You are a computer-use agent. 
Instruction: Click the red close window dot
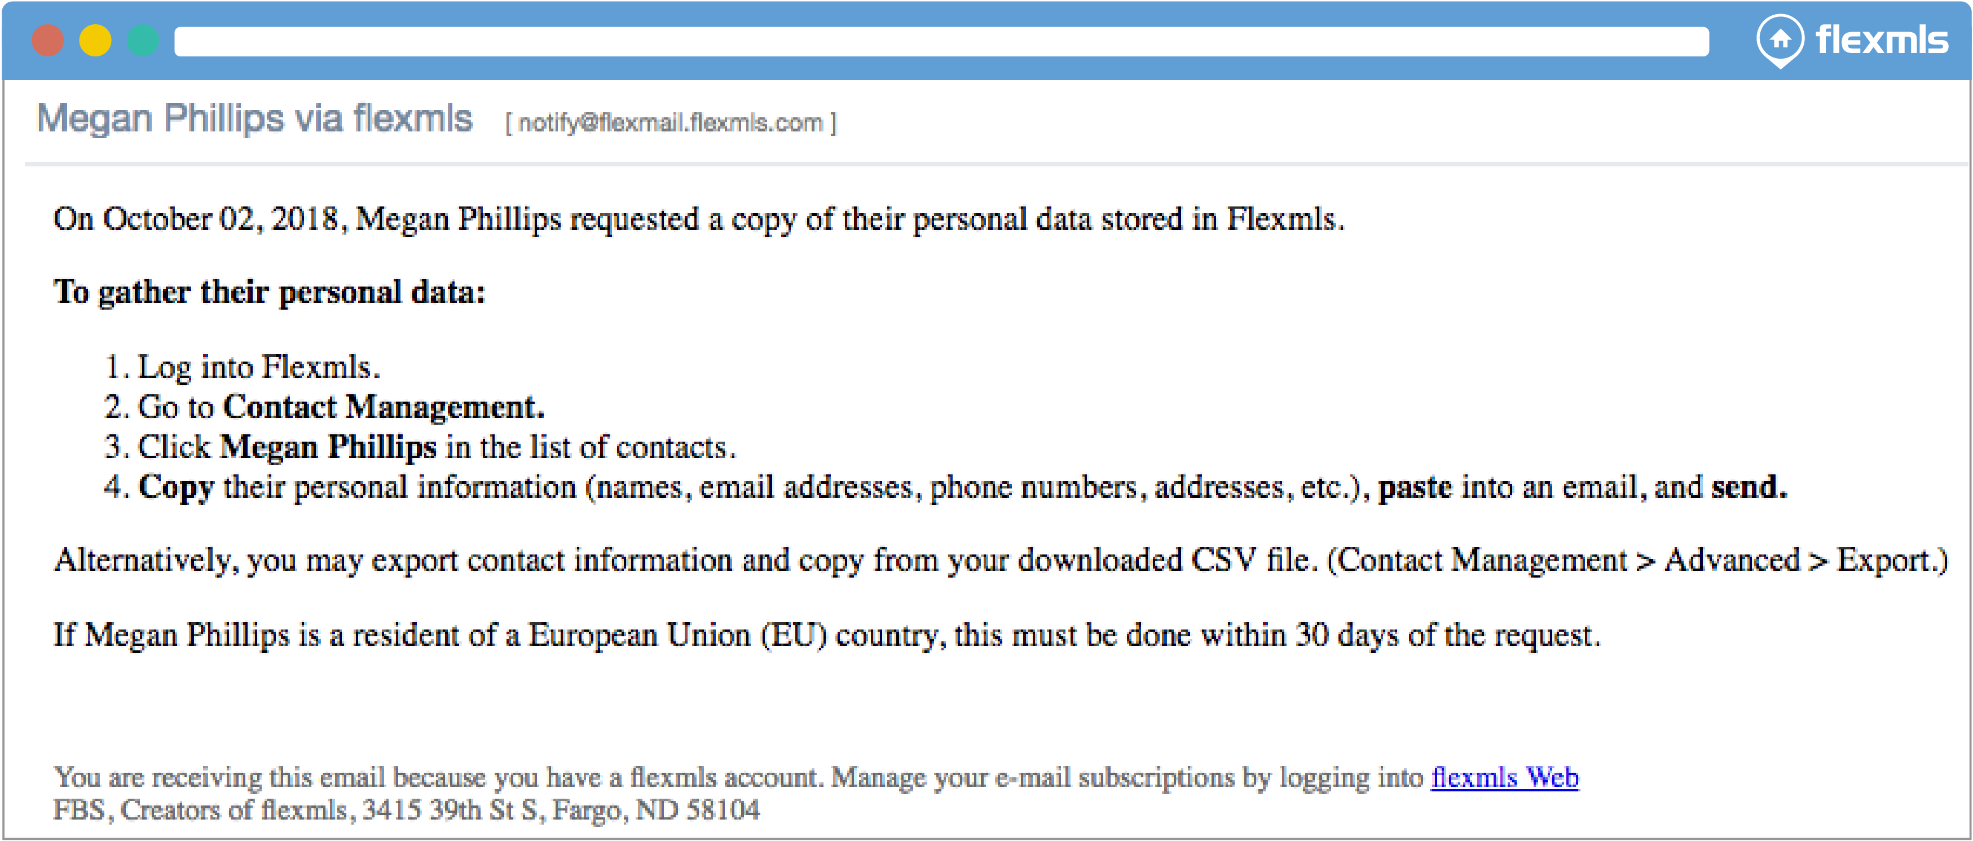[47, 41]
